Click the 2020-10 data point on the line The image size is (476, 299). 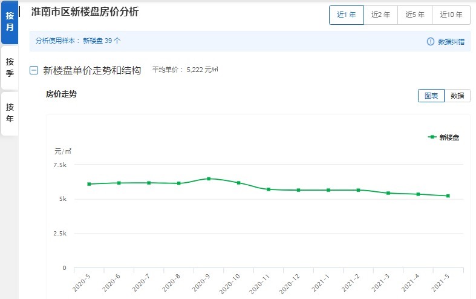239,183
